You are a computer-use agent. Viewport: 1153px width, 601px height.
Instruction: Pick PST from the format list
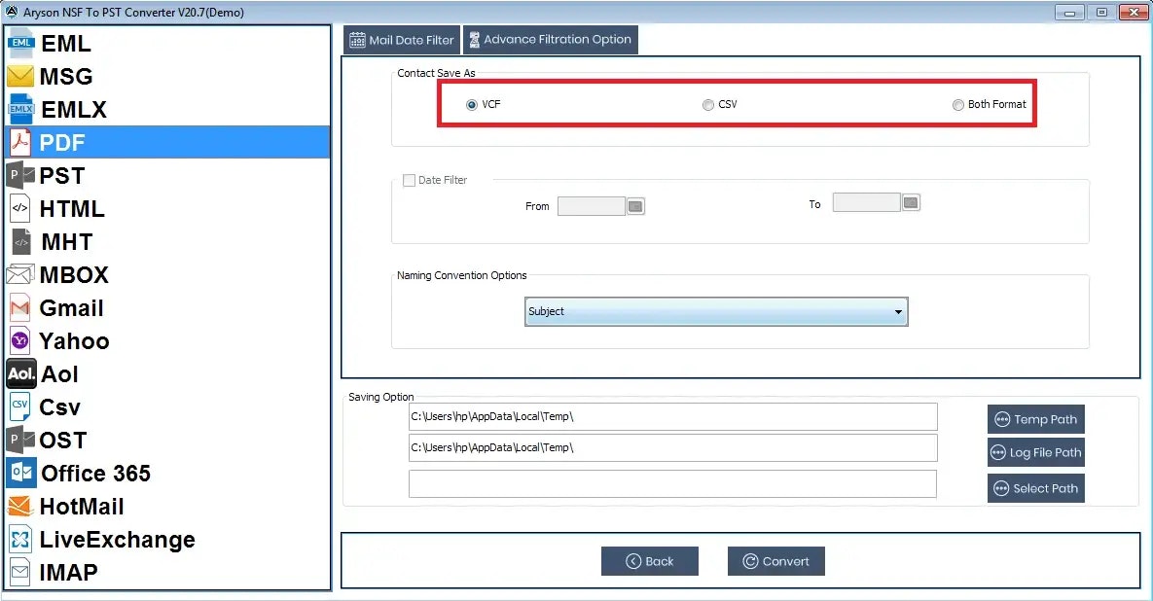click(x=61, y=176)
